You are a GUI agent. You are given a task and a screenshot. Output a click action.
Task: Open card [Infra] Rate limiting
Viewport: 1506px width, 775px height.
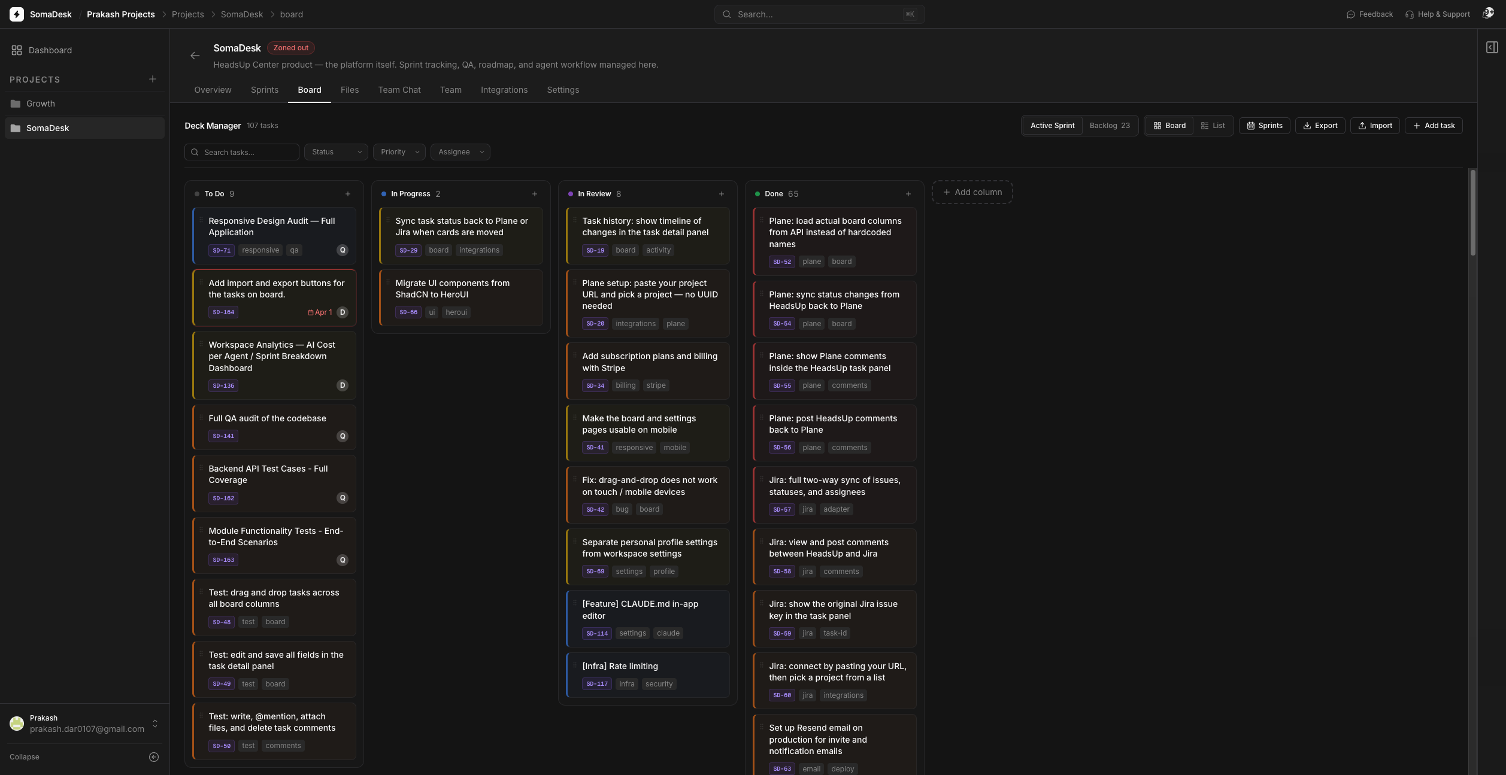(648, 675)
